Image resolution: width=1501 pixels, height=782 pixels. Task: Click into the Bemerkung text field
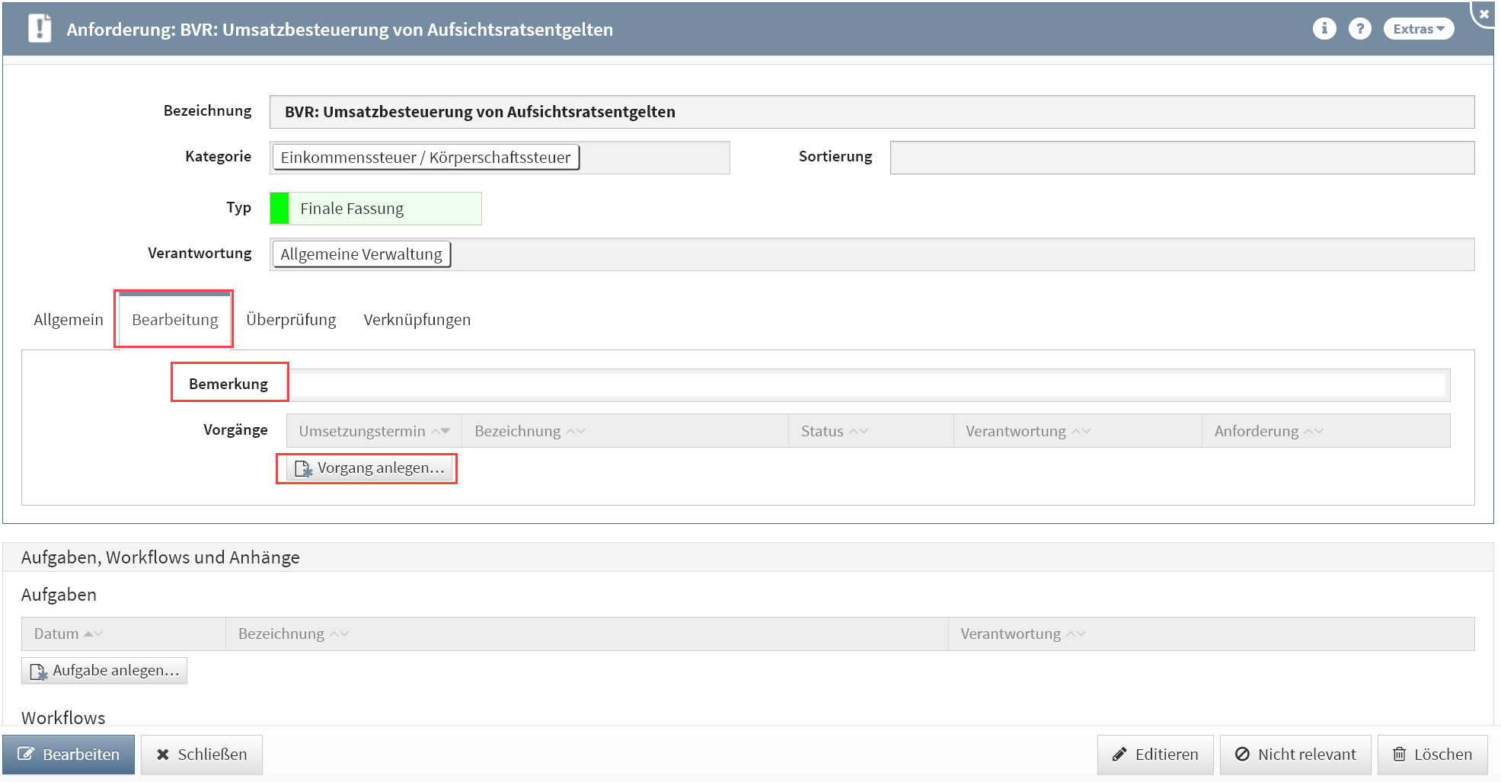(x=868, y=385)
